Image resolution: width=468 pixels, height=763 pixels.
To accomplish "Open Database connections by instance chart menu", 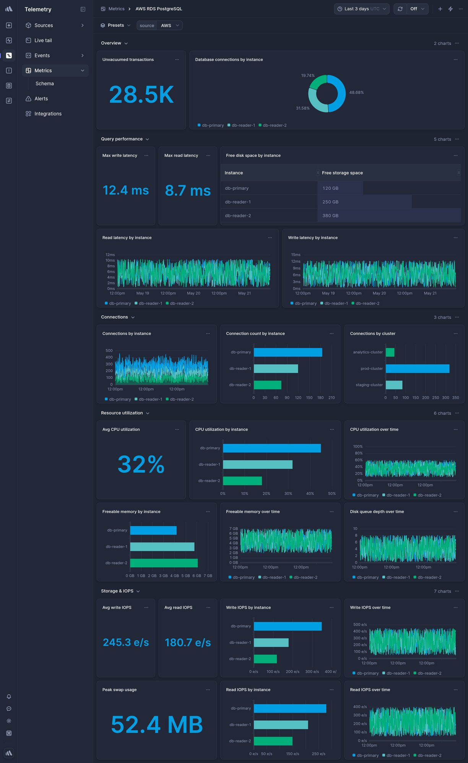I will click(x=455, y=60).
